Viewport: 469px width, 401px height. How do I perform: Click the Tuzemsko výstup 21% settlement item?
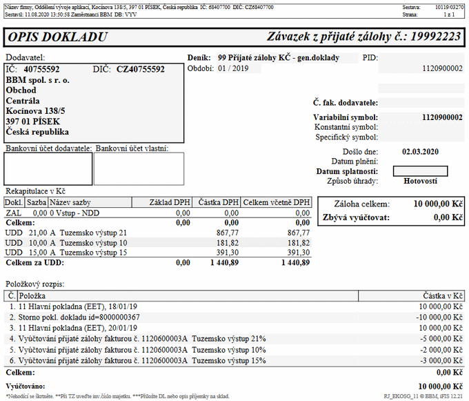click(142, 339)
